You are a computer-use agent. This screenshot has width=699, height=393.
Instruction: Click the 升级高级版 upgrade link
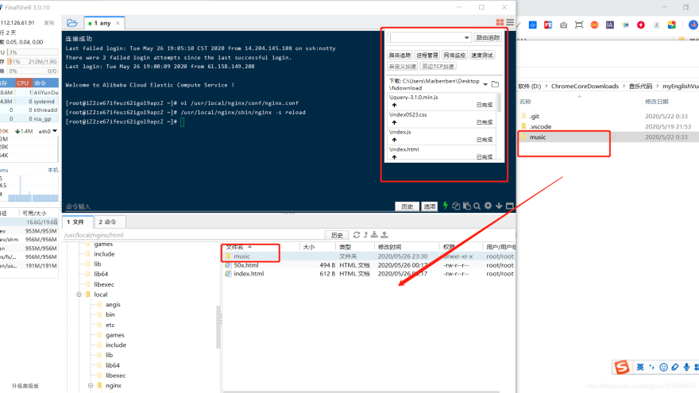tap(25, 386)
